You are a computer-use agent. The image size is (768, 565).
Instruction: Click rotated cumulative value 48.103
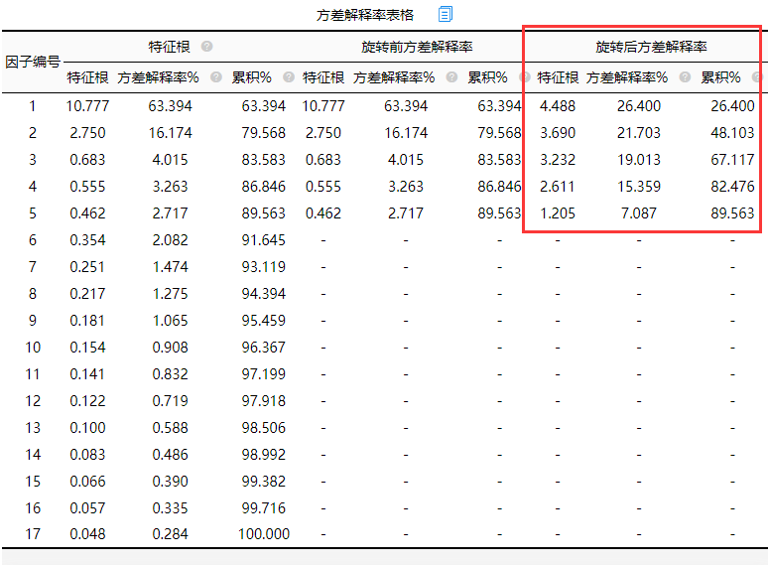click(x=732, y=133)
